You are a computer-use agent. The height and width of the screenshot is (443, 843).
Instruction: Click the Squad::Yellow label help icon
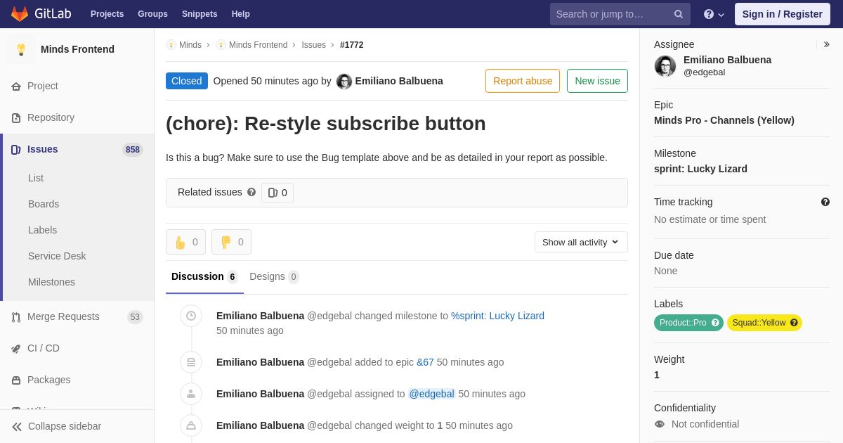pos(794,323)
